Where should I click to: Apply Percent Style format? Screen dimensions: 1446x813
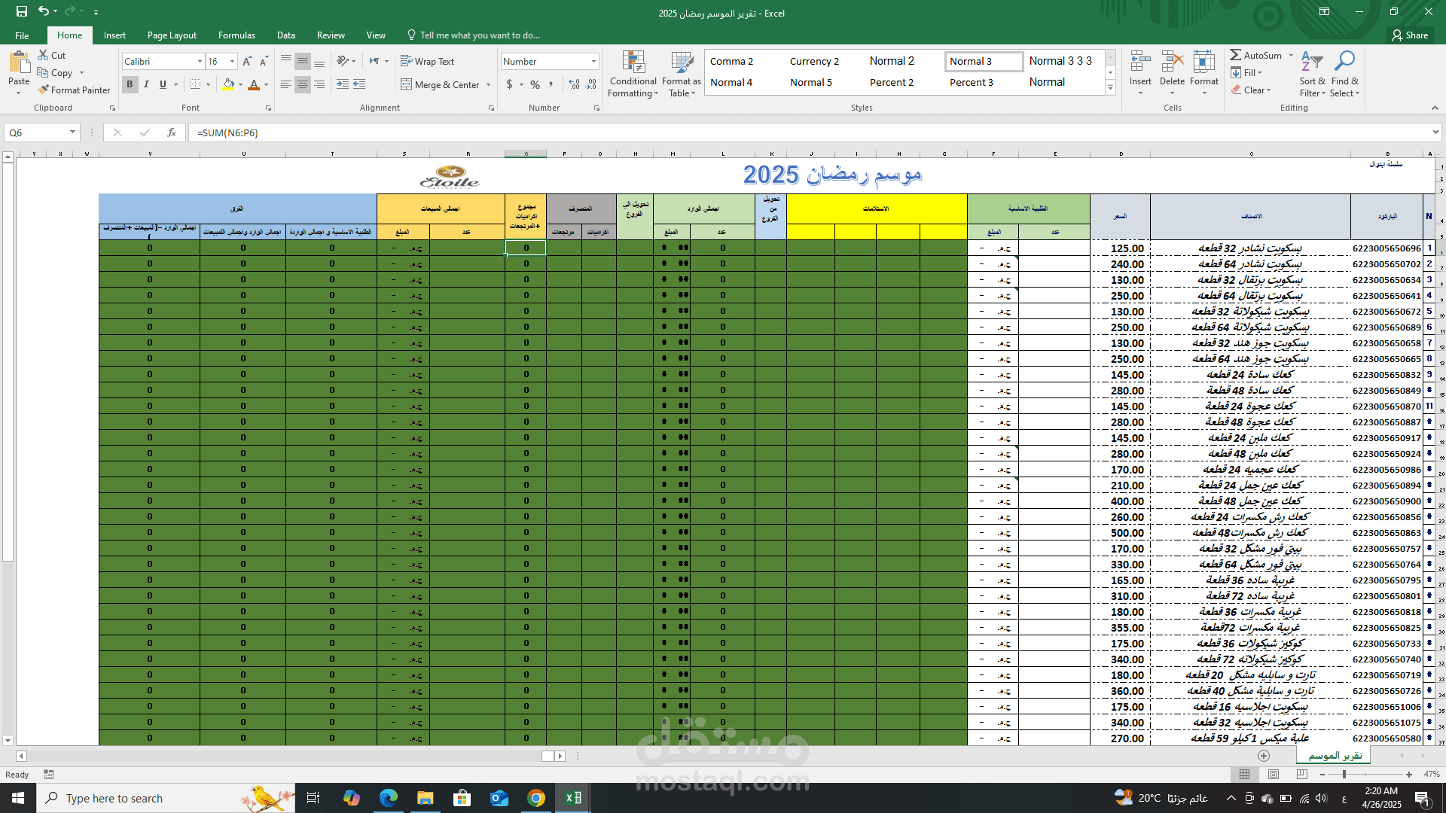(535, 84)
